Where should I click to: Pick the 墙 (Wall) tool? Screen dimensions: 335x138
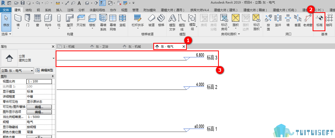pos(18,21)
